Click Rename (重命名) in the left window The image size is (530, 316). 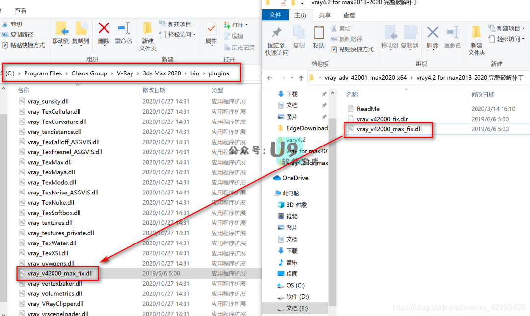[123, 33]
